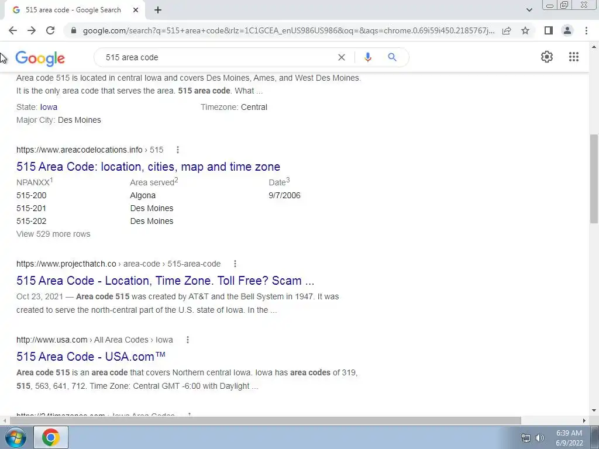The width and height of the screenshot is (599, 449).
Task: Click the '9/7/2006' date cell
Action: pos(285,195)
